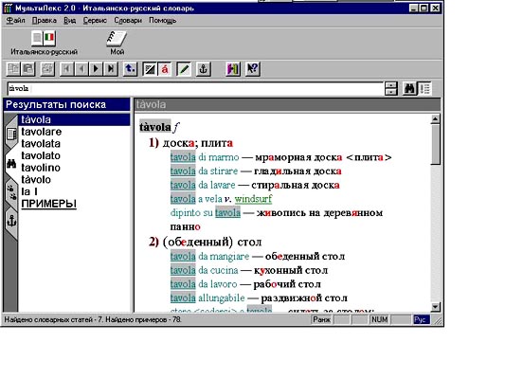Select the binoculars tab in left sidebar
Screen dimensions: 505x379
pyautogui.click(x=11, y=164)
